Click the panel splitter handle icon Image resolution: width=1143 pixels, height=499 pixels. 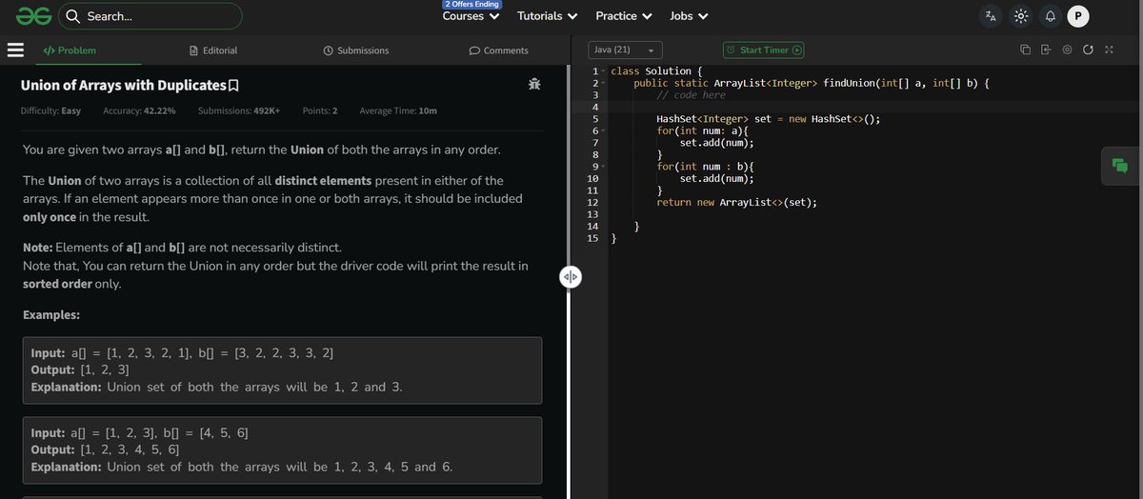tap(570, 277)
